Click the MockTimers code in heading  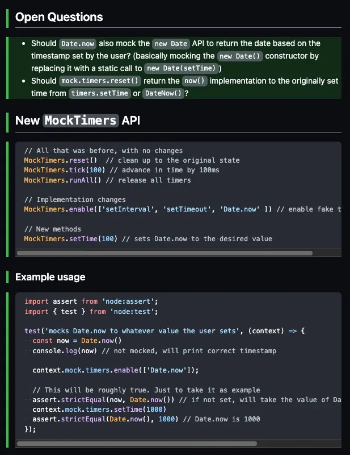[81, 121]
